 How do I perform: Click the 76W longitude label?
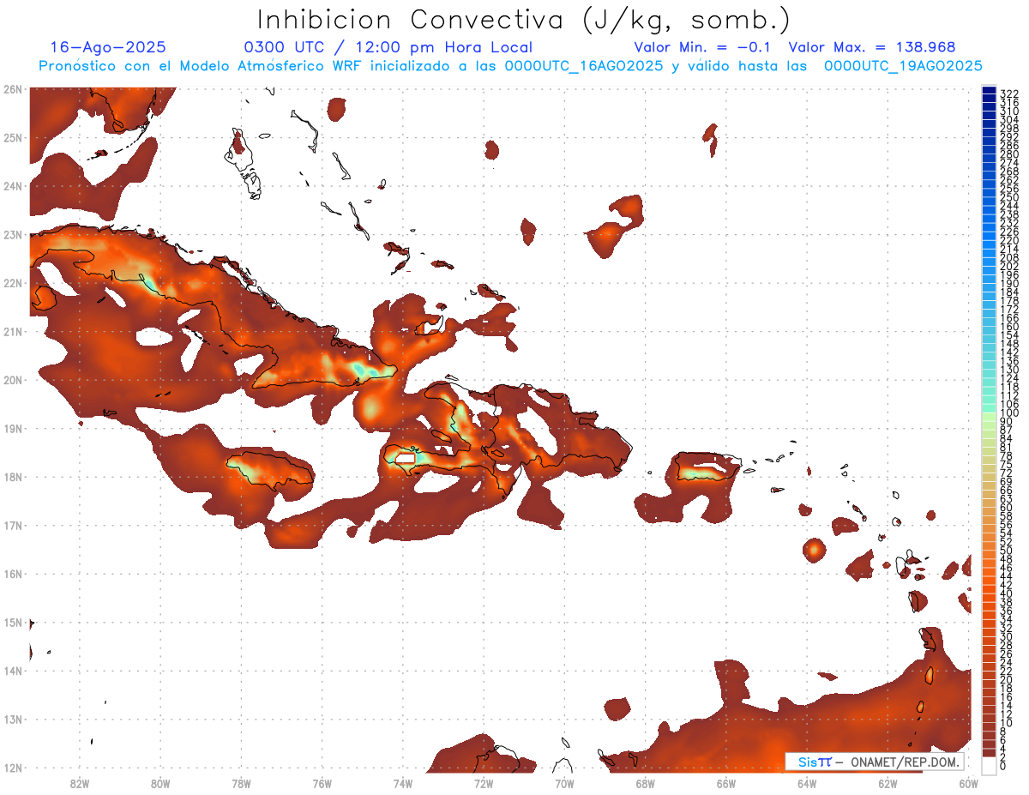tap(322, 783)
